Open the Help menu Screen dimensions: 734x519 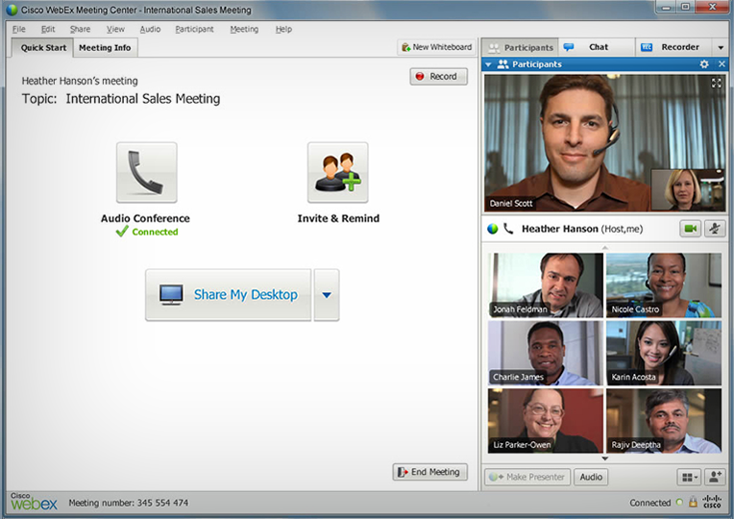(x=283, y=29)
